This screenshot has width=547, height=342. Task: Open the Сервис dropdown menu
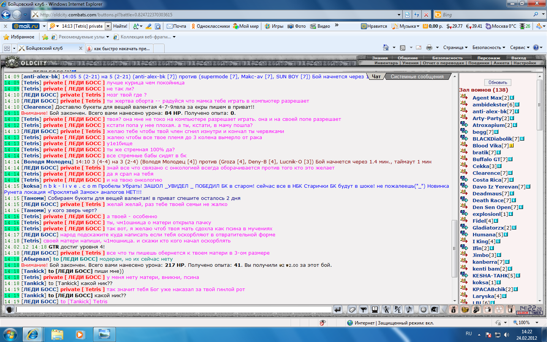(x=520, y=47)
